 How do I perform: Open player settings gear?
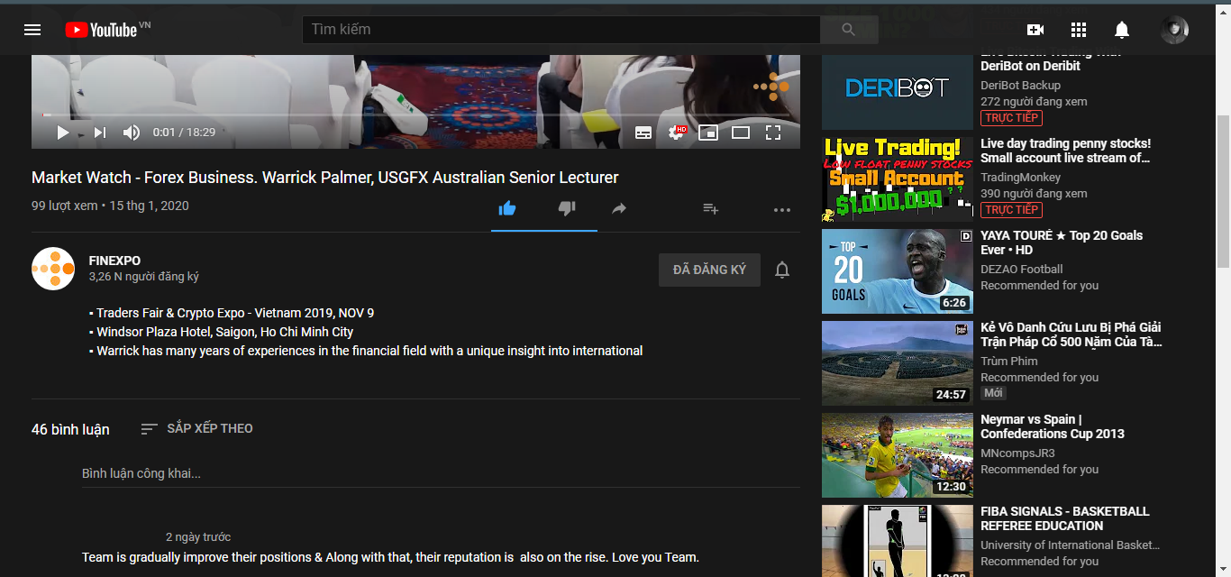coord(676,133)
